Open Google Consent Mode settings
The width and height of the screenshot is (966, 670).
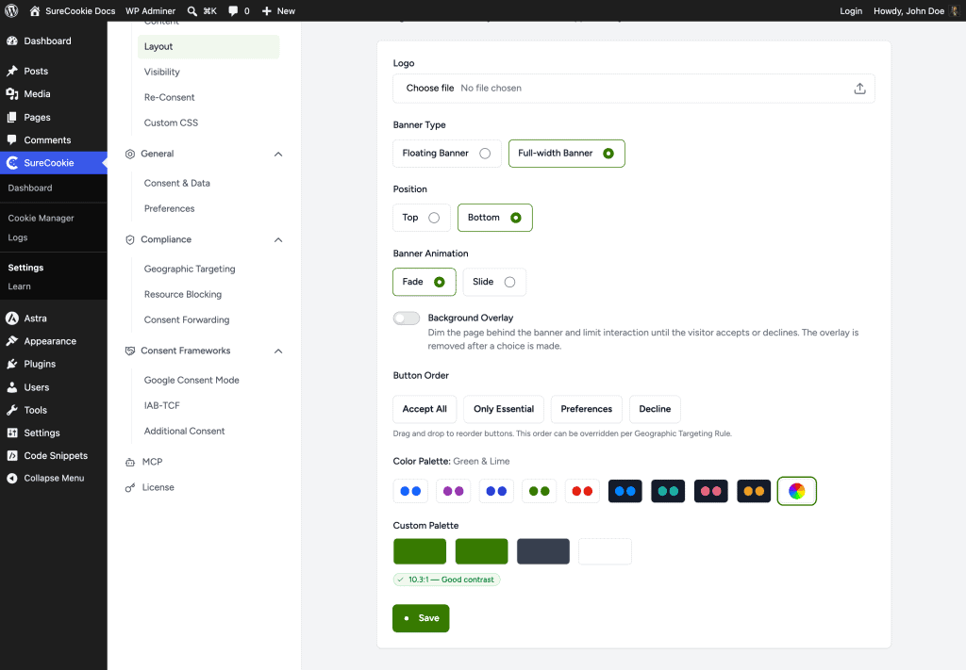point(192,380)
